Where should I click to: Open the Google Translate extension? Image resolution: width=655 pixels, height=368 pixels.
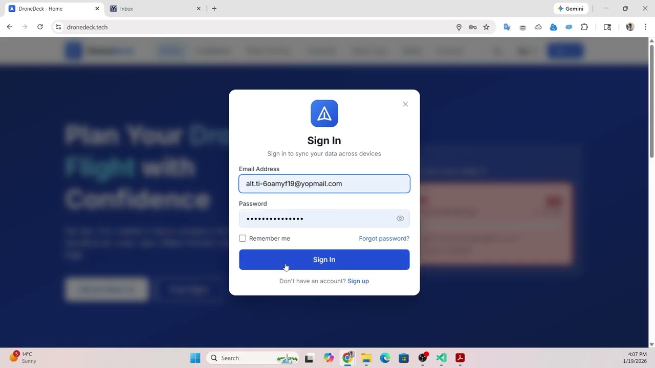507,27
